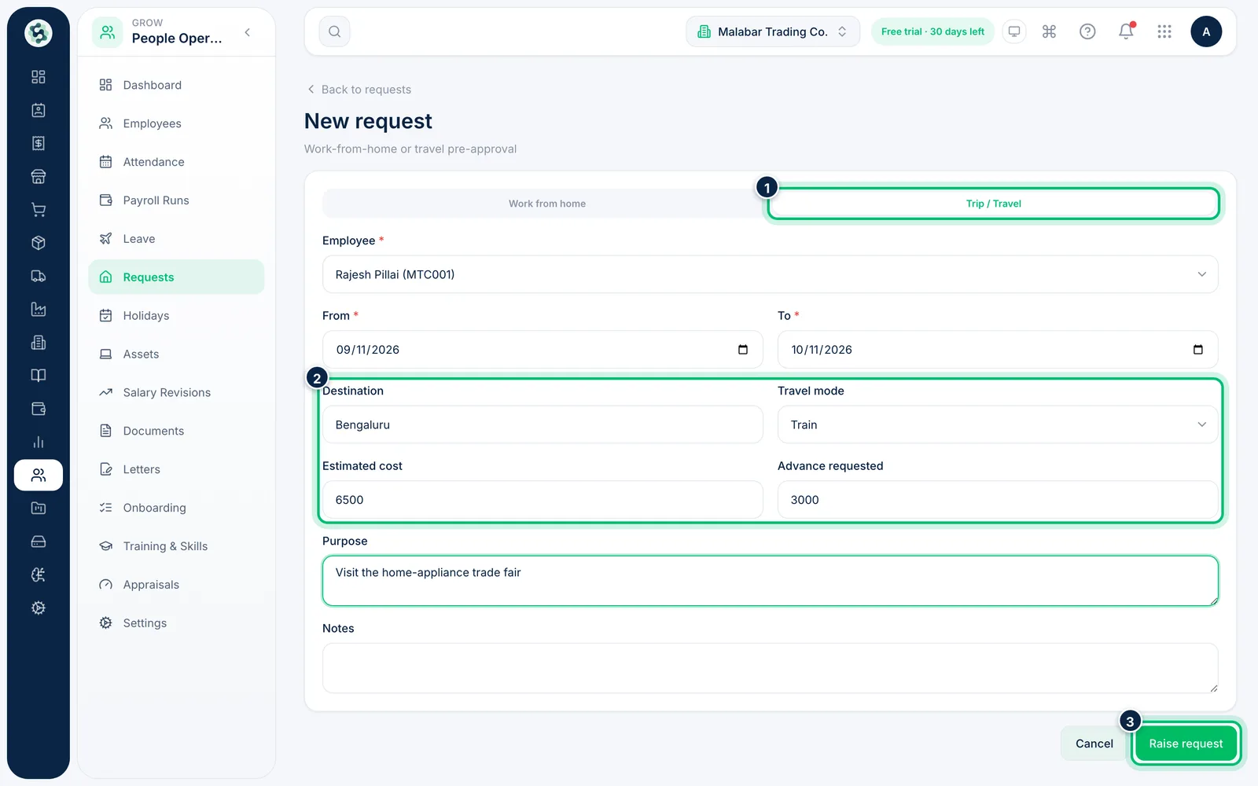Image resolution: width=1258 pixels, height=786 pixels.
Task: Open the delivery truck icon in dark rail
Action: point(38,276)
